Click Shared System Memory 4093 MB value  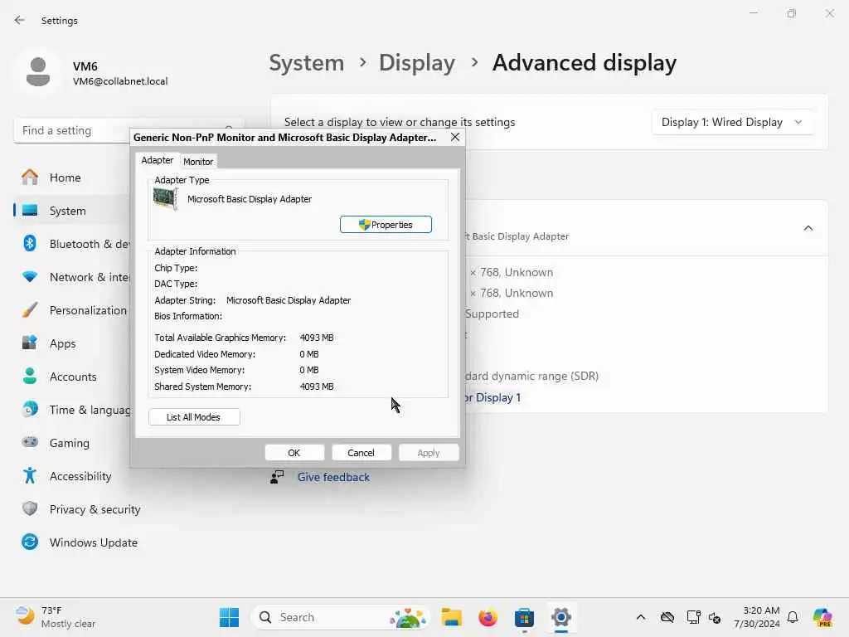(316, 387)
